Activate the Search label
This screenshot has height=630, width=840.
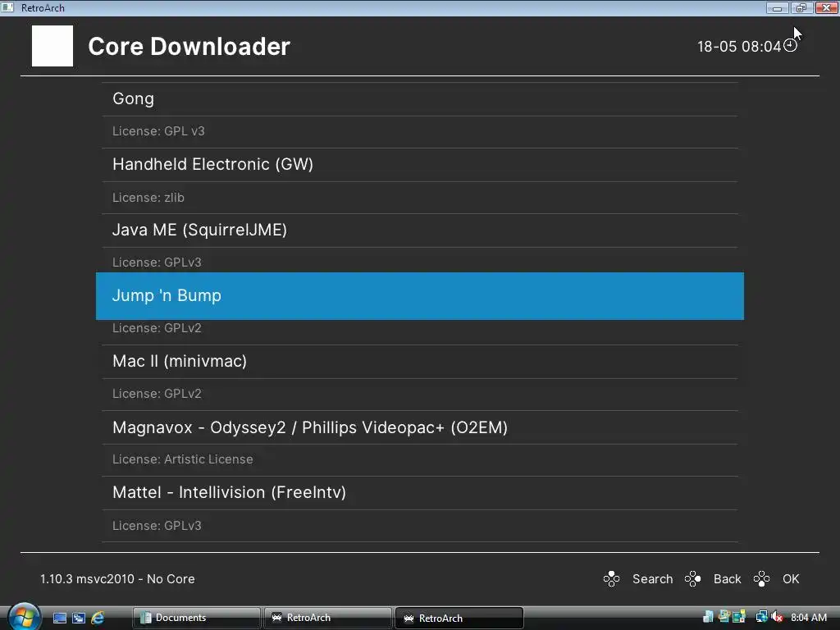pyautogui.click(x=652, y=579)
